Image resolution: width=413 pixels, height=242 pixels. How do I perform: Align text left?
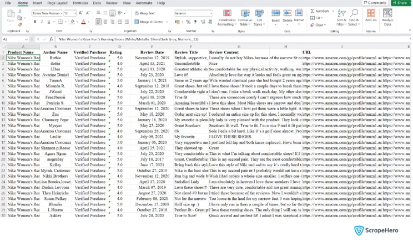(98, 22)
